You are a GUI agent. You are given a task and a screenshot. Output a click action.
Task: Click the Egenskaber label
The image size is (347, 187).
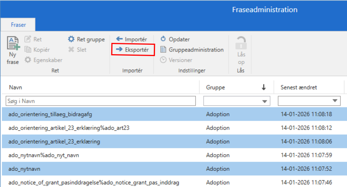pyautogui.click(x=48, y=60)
